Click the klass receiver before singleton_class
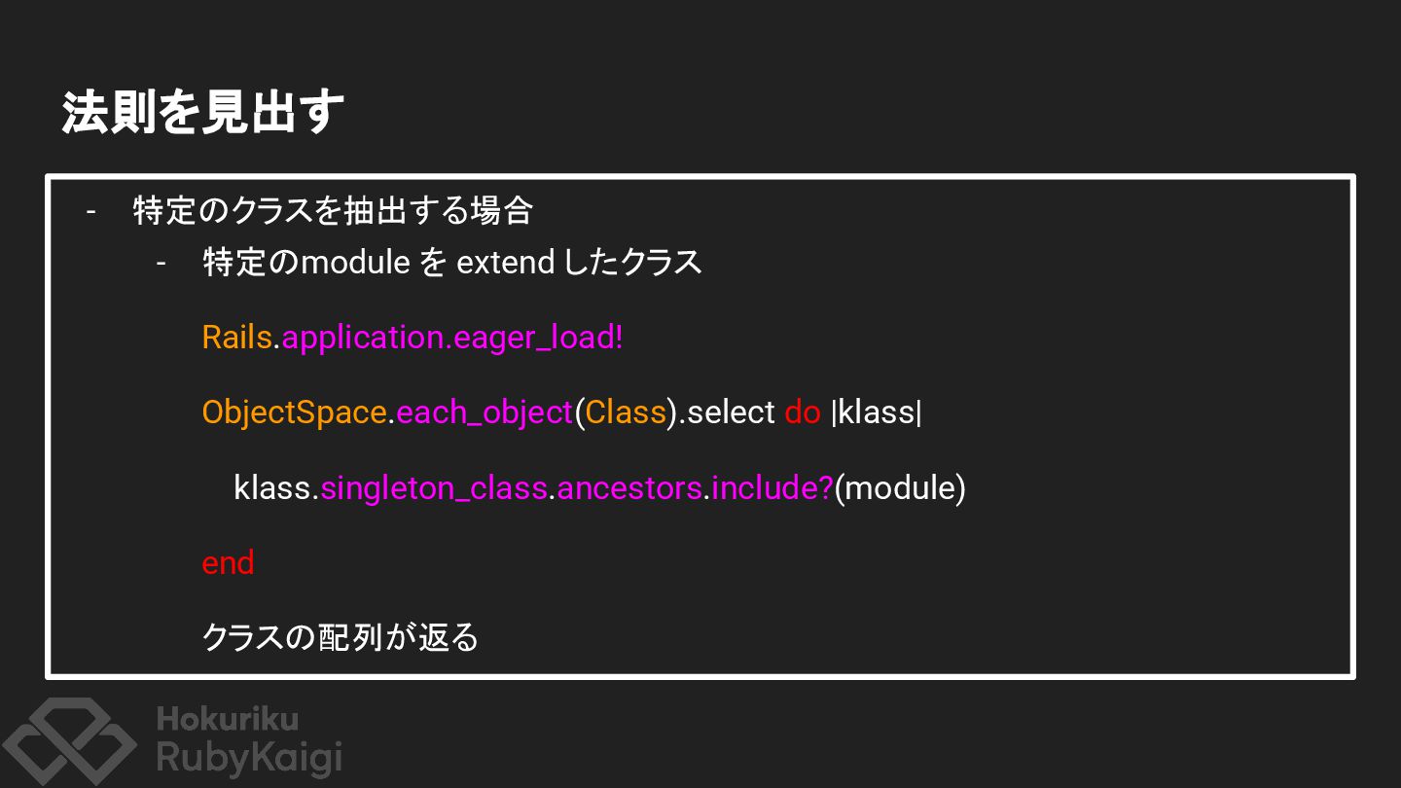1401x788 pixels. [x=271, y=487]
